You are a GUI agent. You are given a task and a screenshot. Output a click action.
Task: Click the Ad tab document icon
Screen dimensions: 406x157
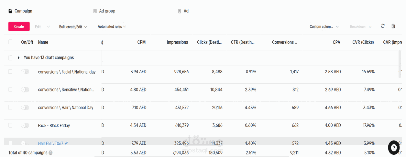point(180,11)
